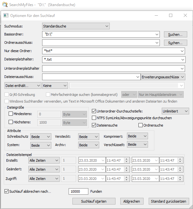This screenshot has width=193, height=209.
Task: Open the Archiv Beide dropdown
Action: tap(89, 145)
